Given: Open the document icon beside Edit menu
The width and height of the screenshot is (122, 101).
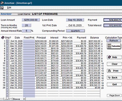Looking at the screenshot, I should pos(2,8).
